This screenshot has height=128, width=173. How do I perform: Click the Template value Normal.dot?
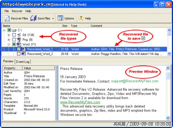(x=31, y=106)
